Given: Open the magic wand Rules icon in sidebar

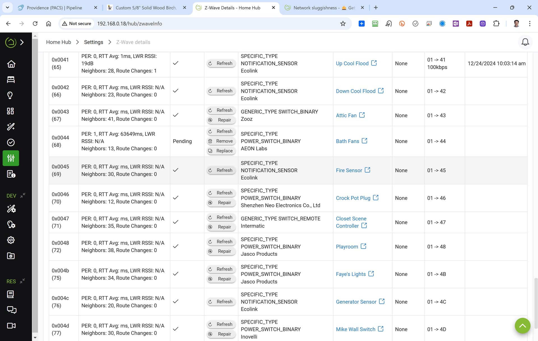Looking at the screenshot, I should point(11,127).
